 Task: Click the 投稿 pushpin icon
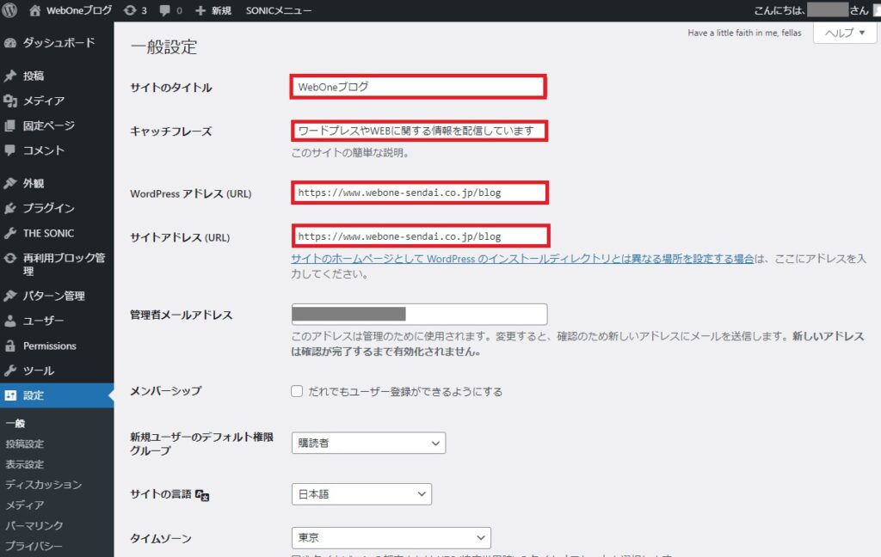pyautogui.click(x=10, y=76)
